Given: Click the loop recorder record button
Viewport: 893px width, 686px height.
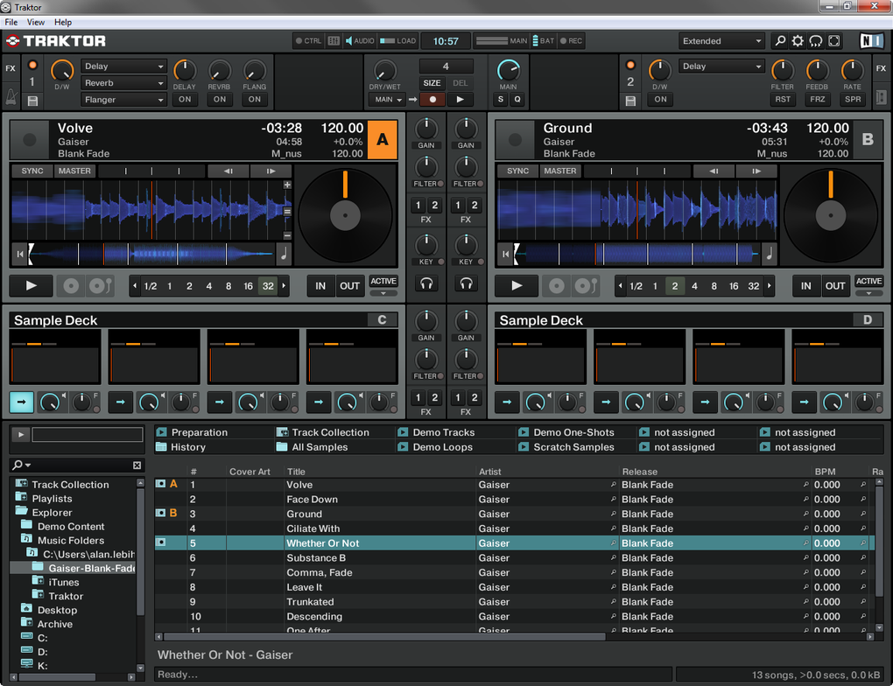Looking at the screenshot, I should click(432, 100).
